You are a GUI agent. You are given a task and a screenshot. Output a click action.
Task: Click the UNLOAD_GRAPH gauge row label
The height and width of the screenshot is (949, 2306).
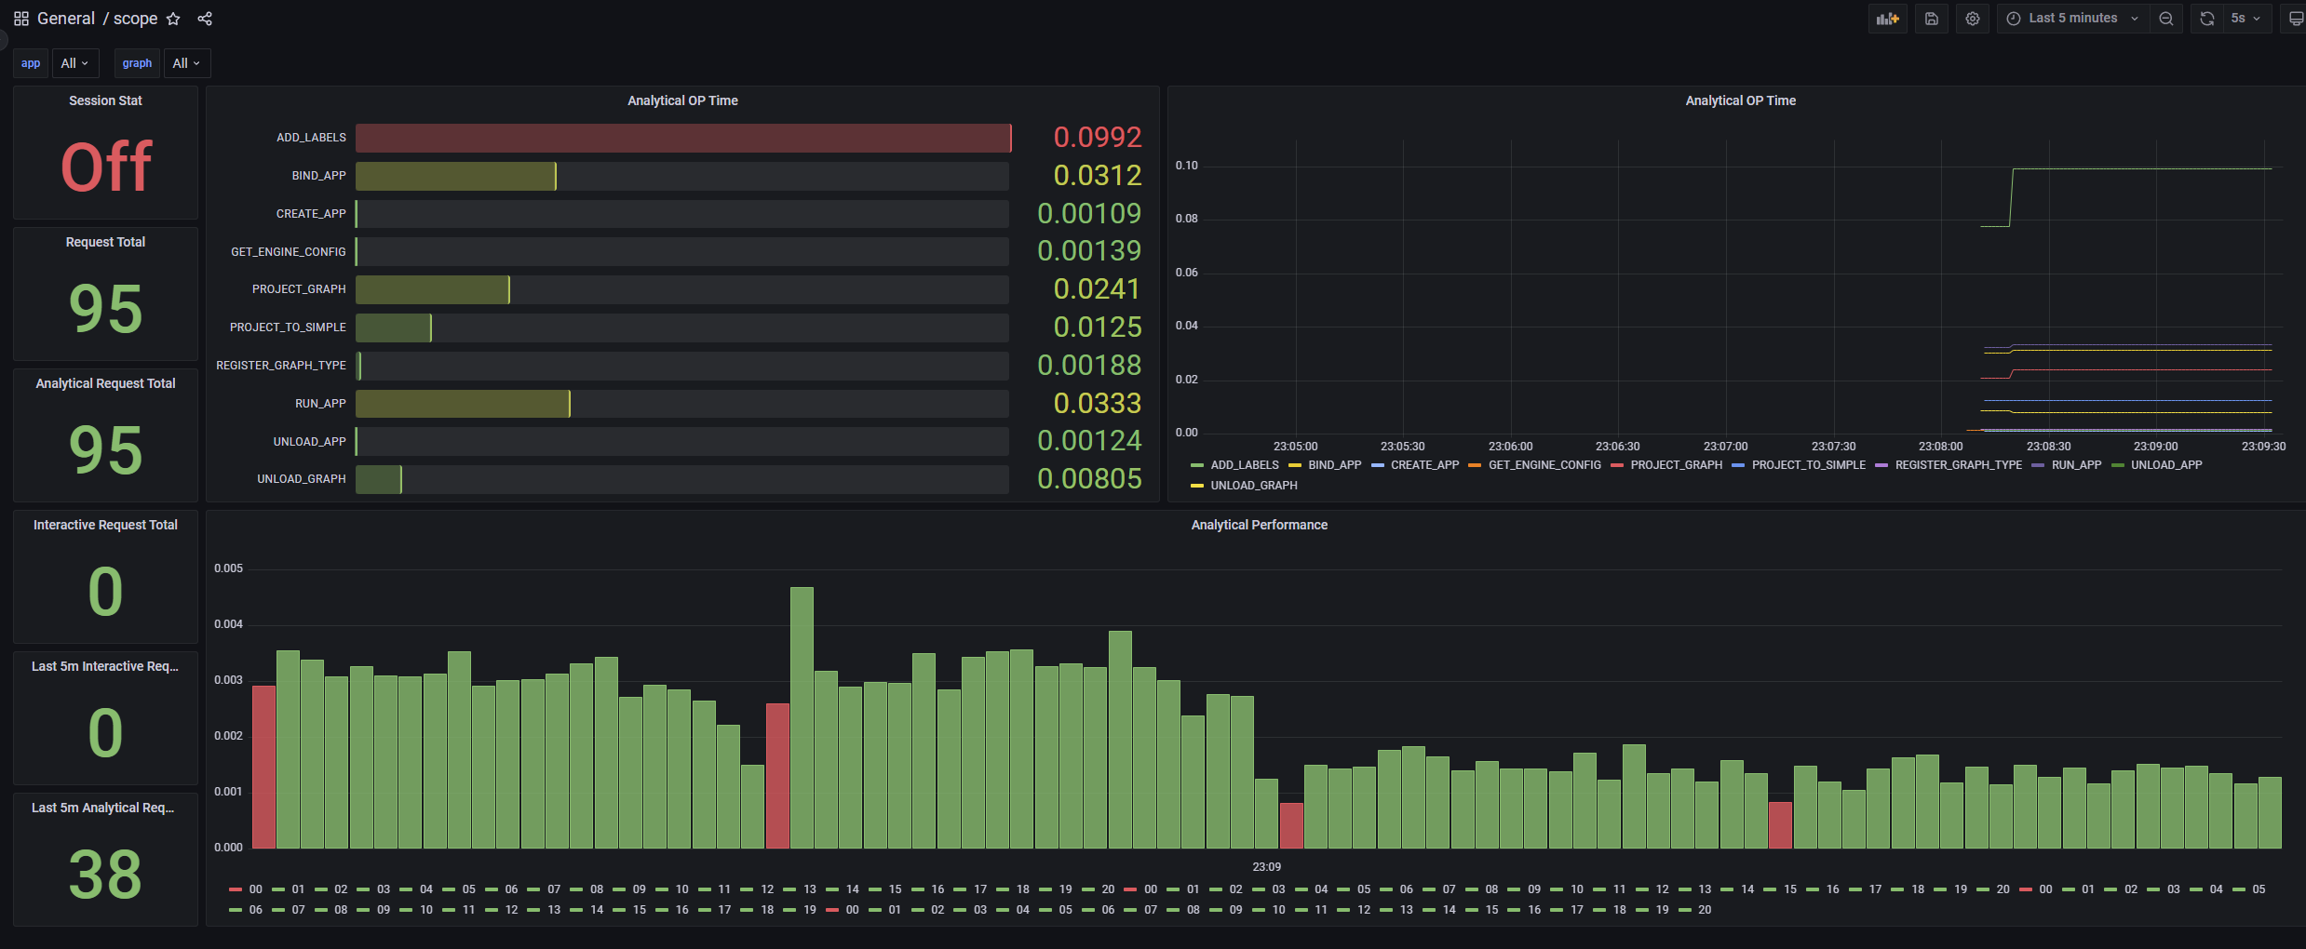[302, 479]
